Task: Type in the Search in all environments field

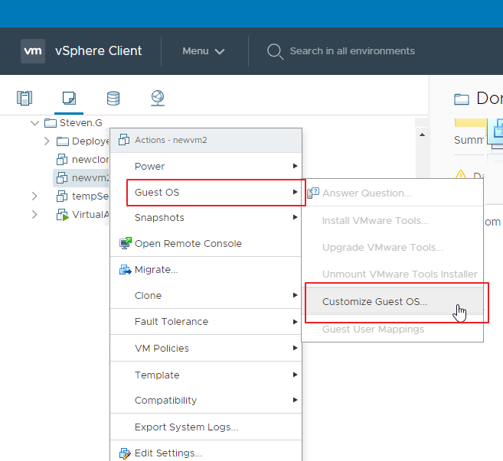Action: click(352, 51)
